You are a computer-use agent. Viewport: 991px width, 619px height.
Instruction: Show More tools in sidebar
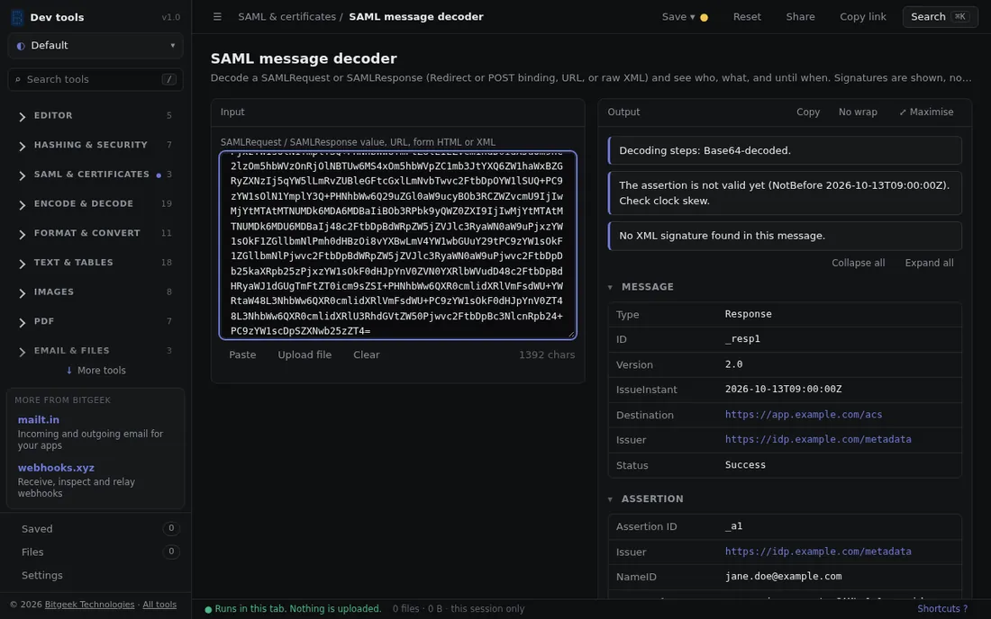95,371
